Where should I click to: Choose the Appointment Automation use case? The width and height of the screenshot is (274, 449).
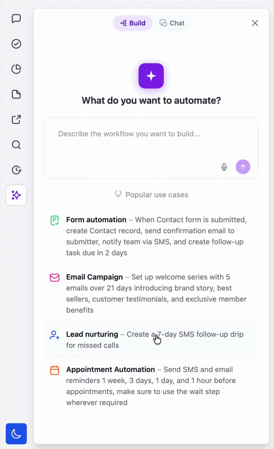tap(151, 386)
